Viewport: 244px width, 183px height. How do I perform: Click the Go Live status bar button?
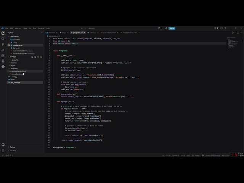[225, 155]
